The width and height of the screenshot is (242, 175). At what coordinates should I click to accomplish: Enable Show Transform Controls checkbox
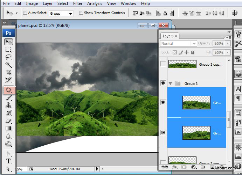[81, 13]
